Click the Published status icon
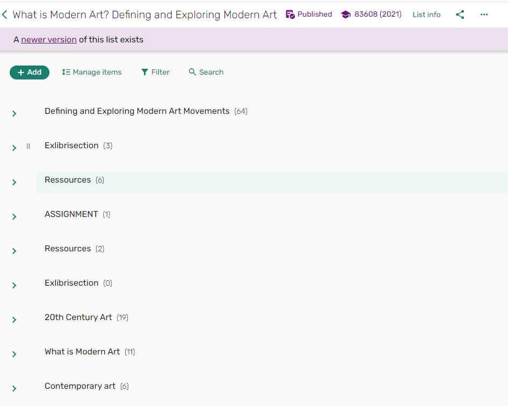The image size is (508, 406). point(290,15)
